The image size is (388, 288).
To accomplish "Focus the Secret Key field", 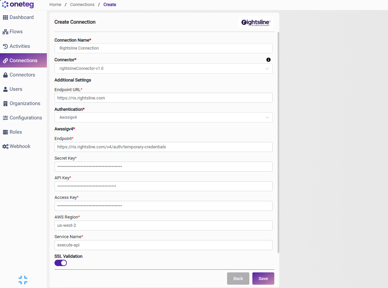I will click(163, 167).
